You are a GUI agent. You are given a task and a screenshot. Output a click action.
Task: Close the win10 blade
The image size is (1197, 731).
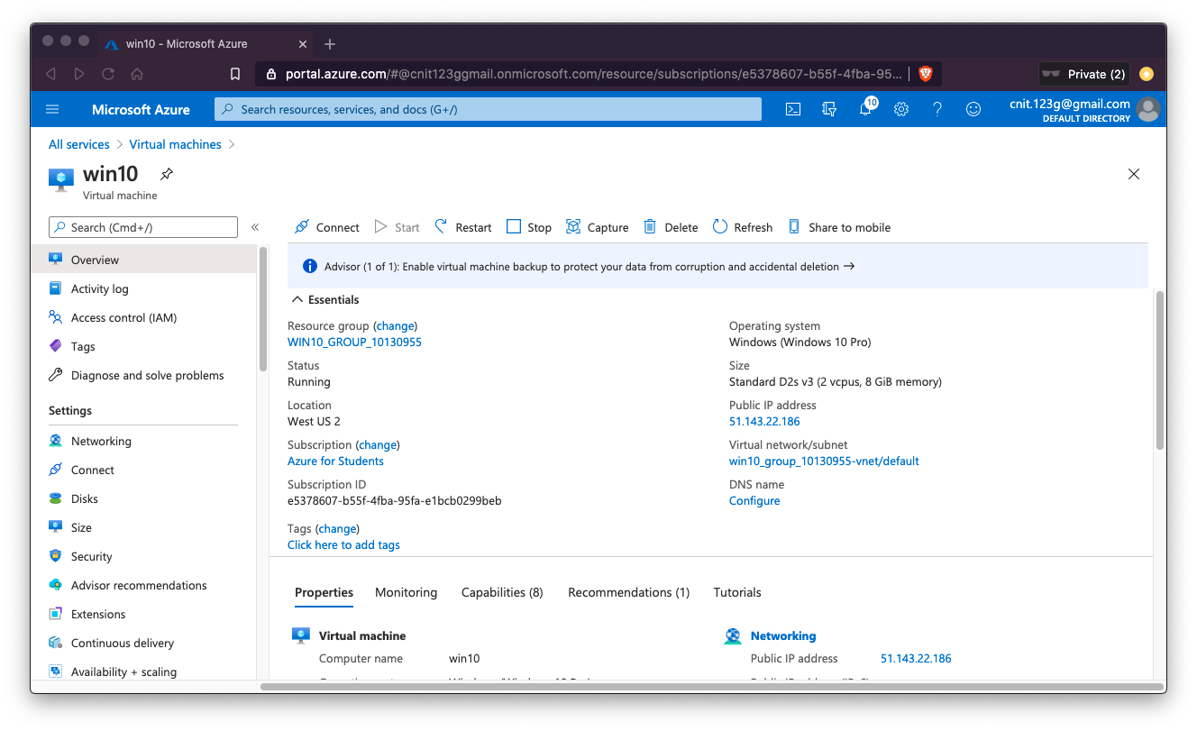click(1134, 174)
